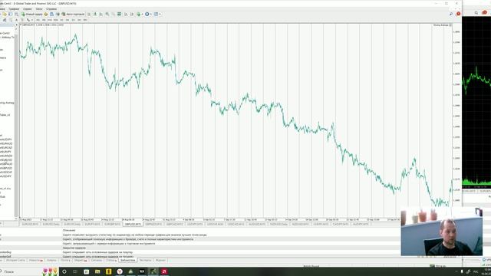This screenshot has height=276, width=491.
Task: Click the Описание column header
Action: pos(69,230)
